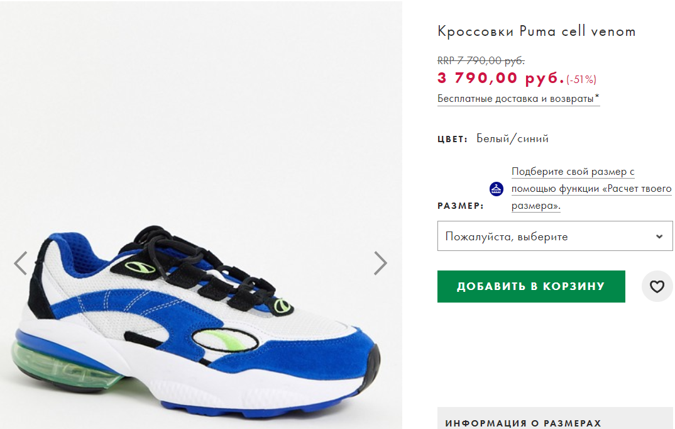Click the 'Кроссовки Puma cell venom' title
Image resolution: width=675 pixels, height=429 pixels.
click(x=536, y=31)
